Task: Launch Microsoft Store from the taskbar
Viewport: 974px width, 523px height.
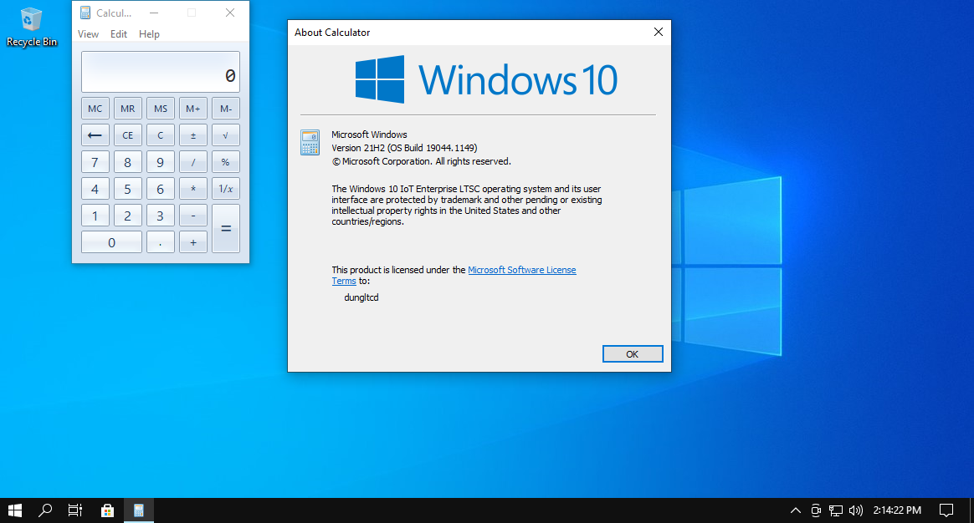Action: 107,510
